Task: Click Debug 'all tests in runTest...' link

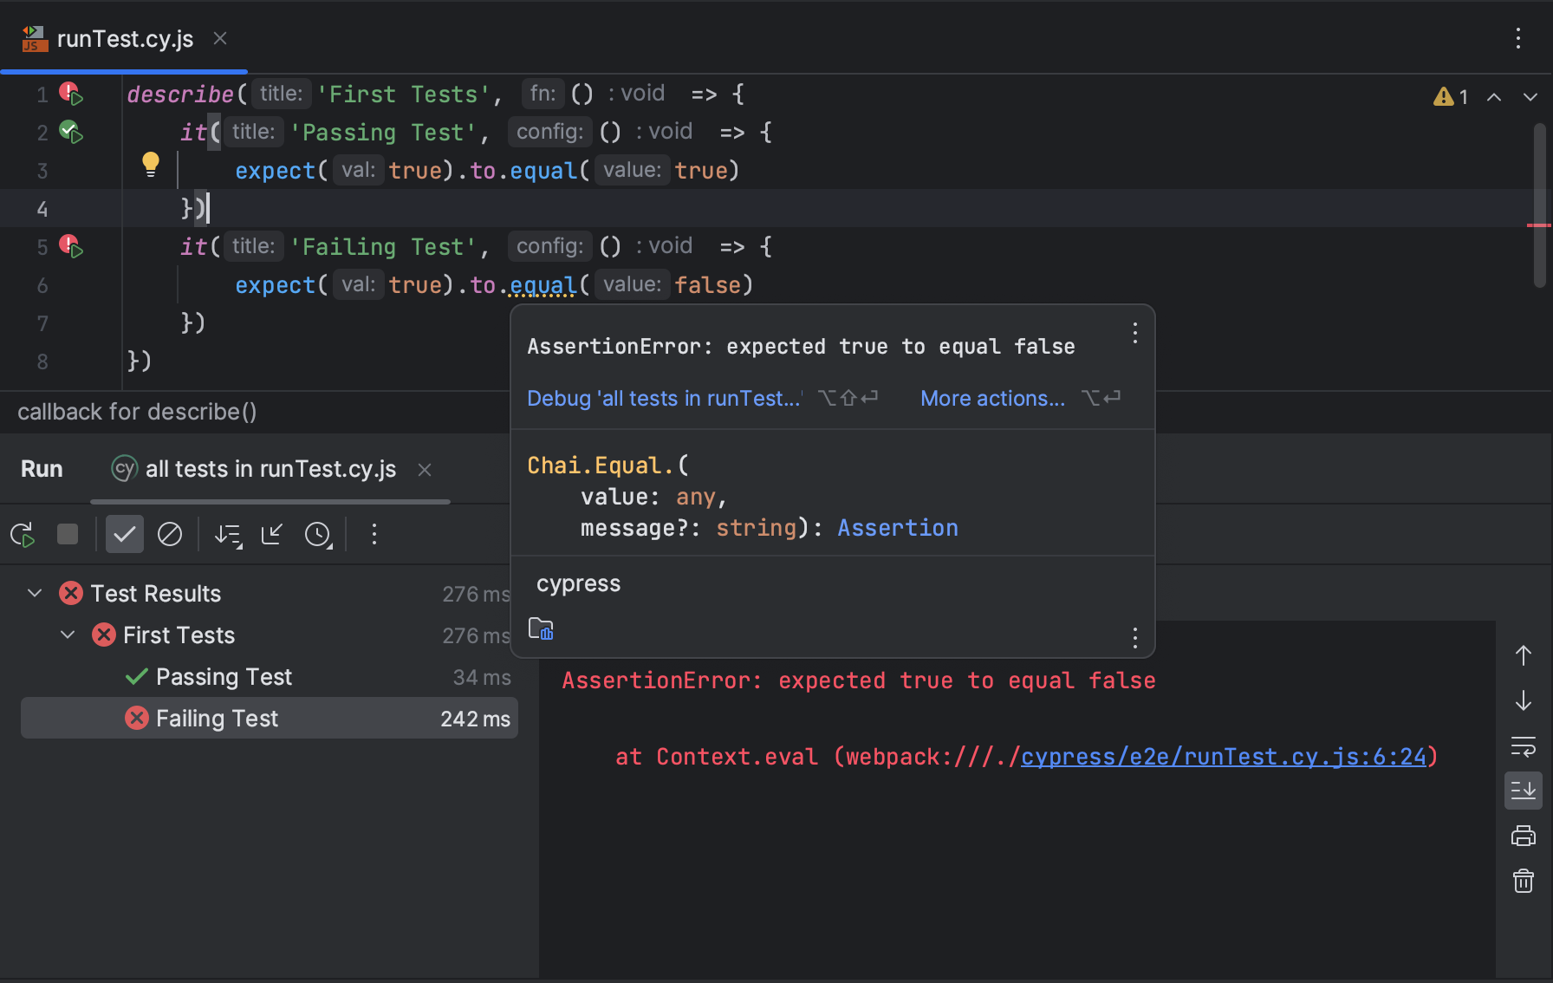Action: coord(663,399)
